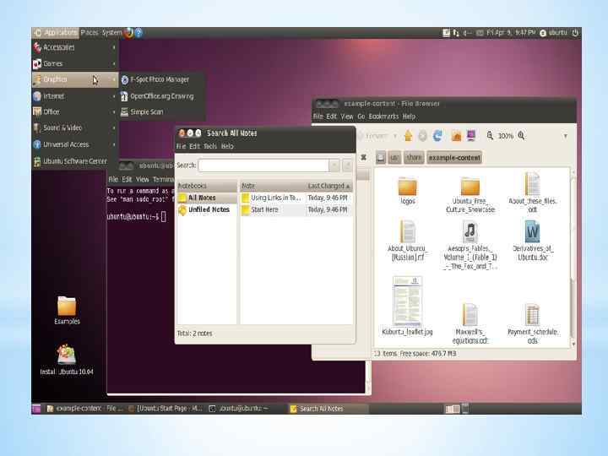Image resolution: width=608 pixels, height=456 pixels.
Task: Select 'Using Links in To...' note row
Action: click(x=296, y=198)
